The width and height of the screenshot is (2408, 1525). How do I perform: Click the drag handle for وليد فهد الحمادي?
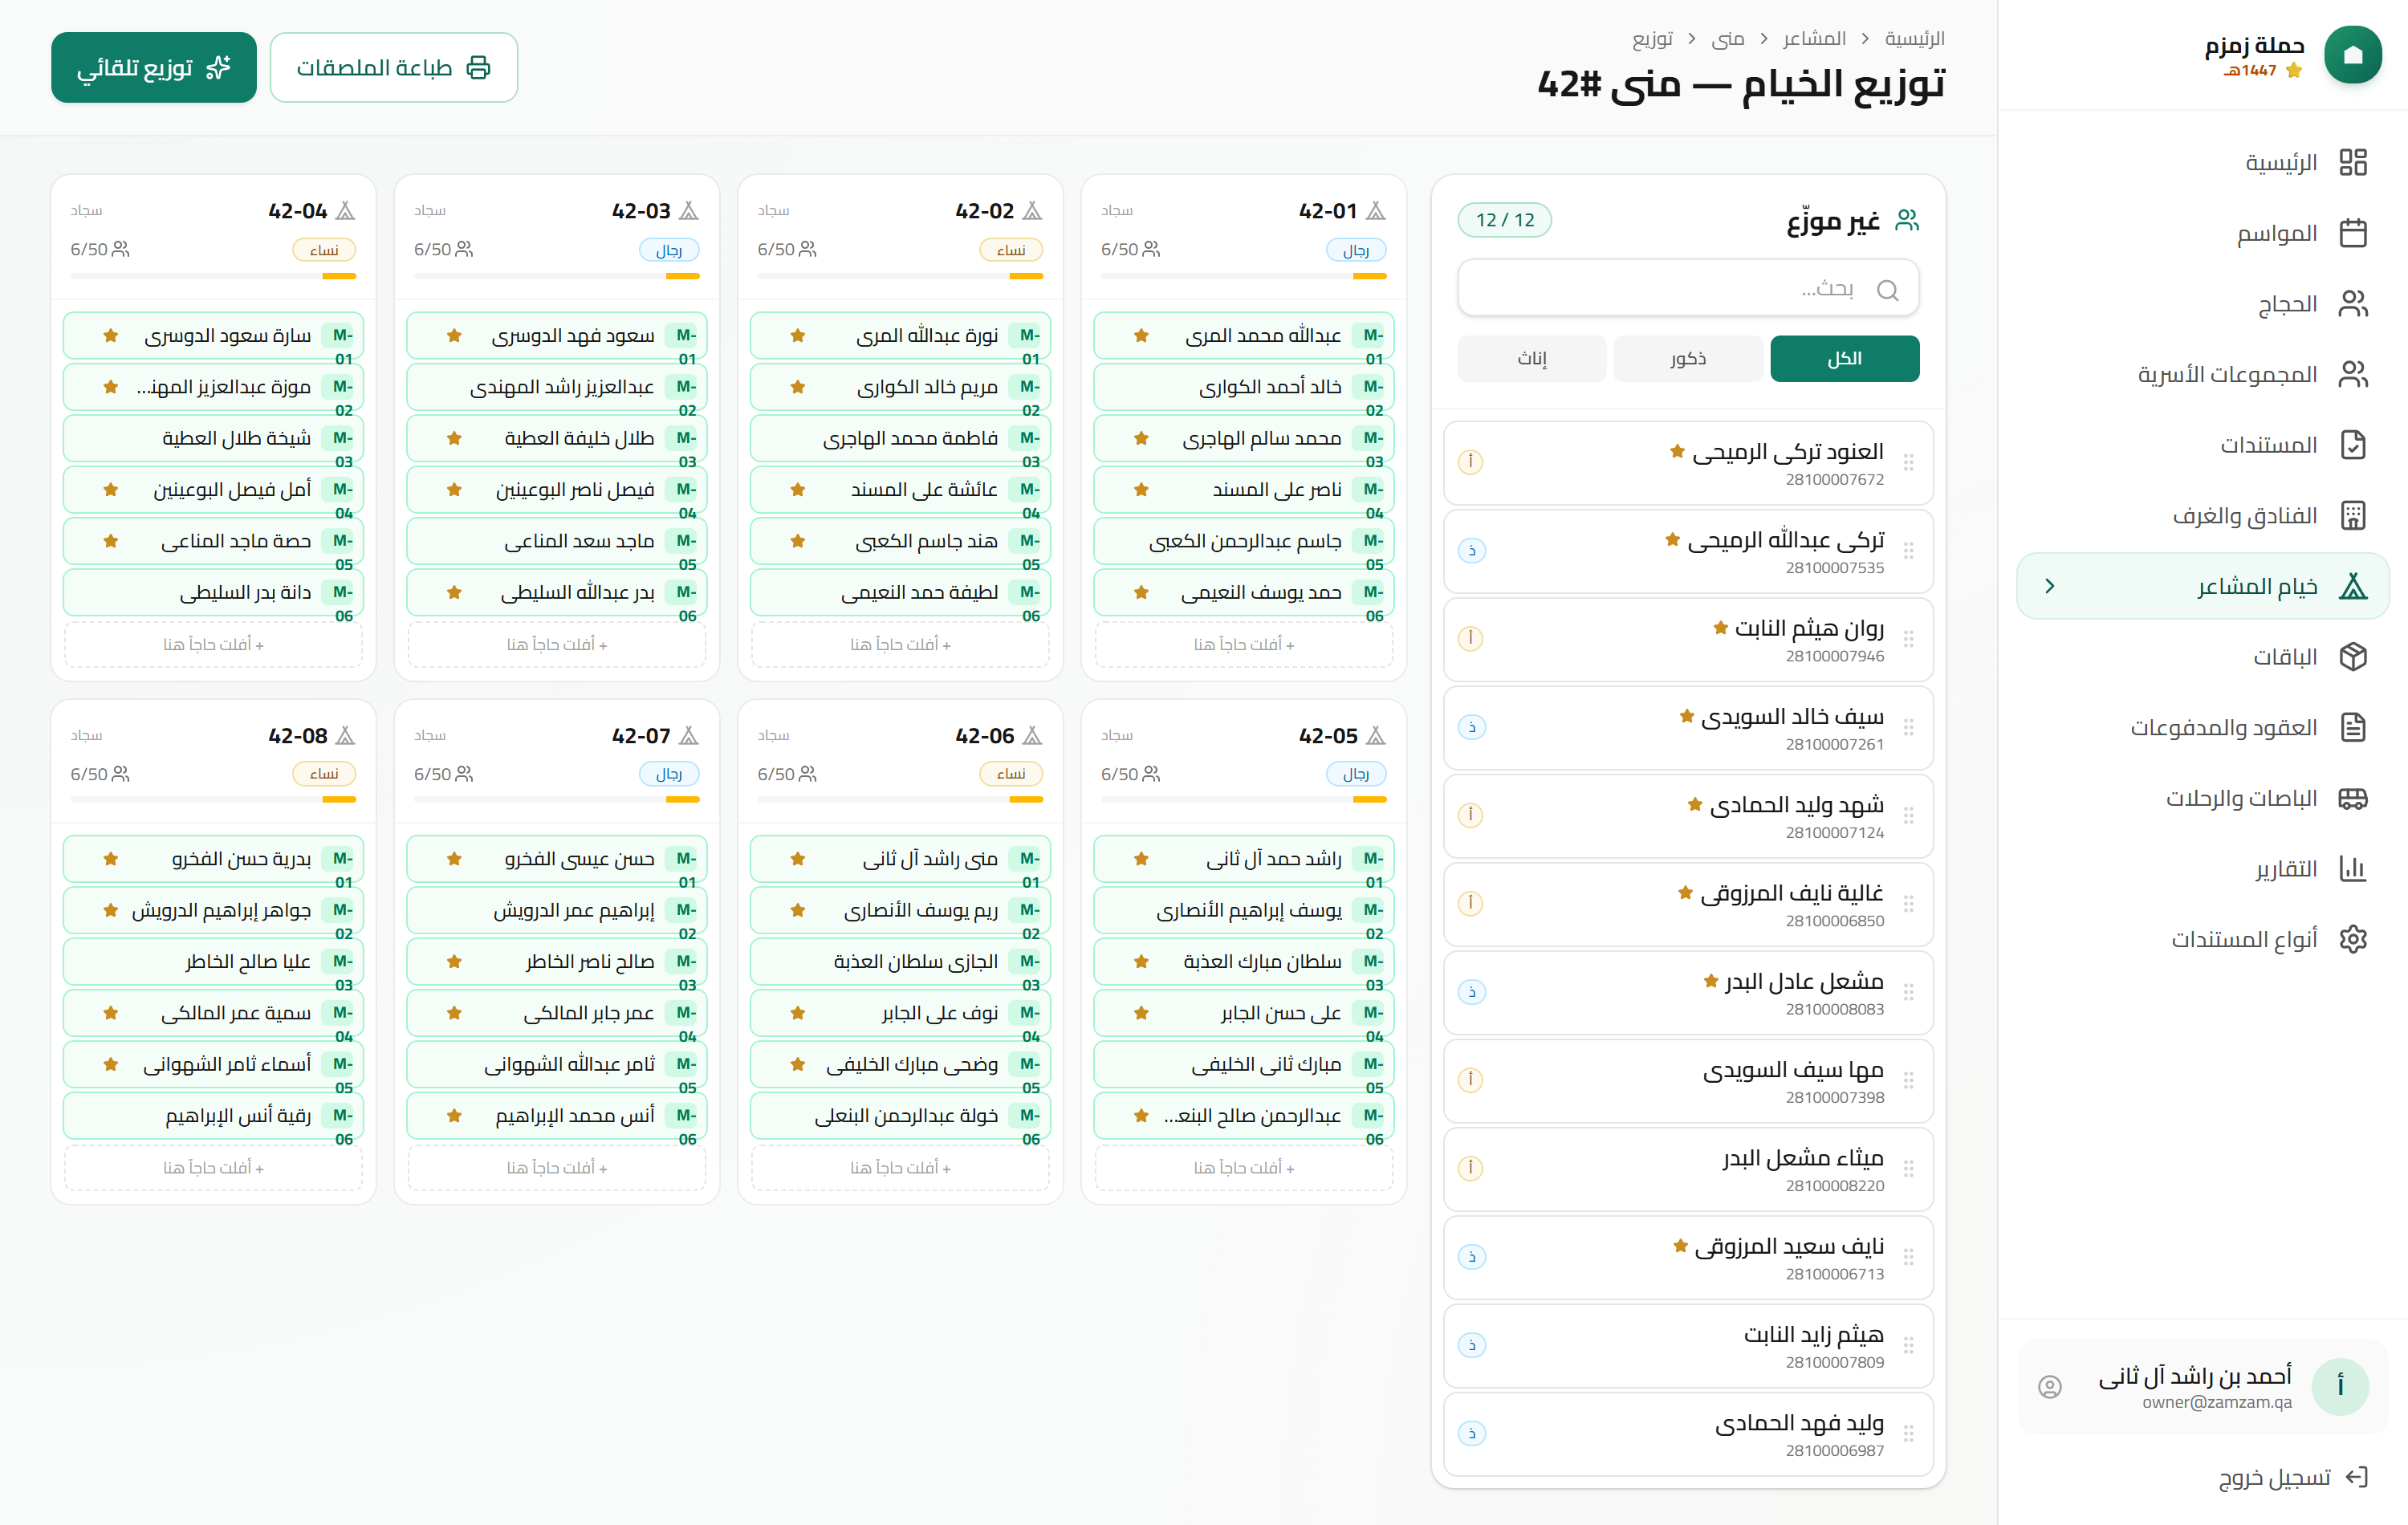tap(1908, 1434)
